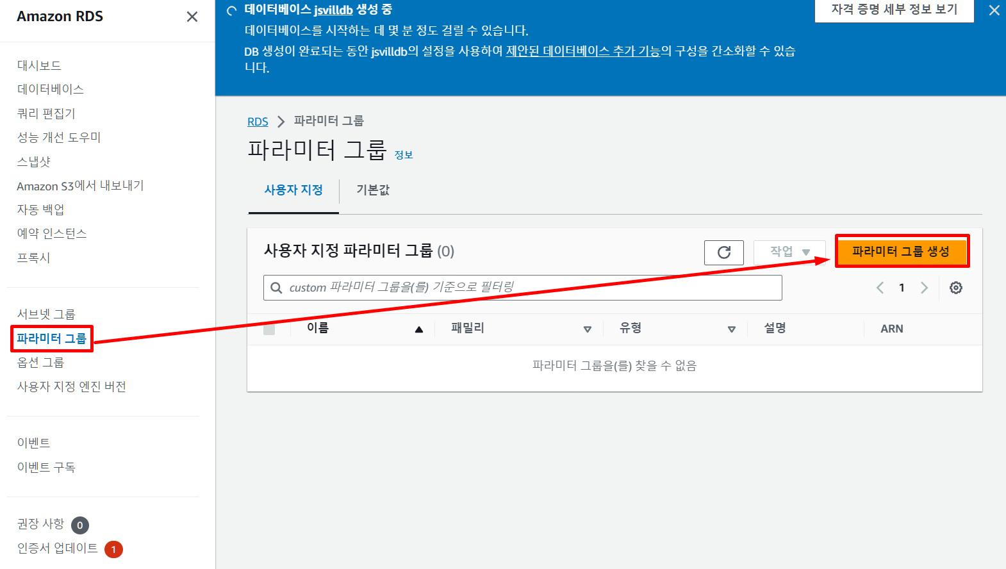Screen dimensions: 1006x569
Task: Click the 유형 column header text
Action: 631,328
